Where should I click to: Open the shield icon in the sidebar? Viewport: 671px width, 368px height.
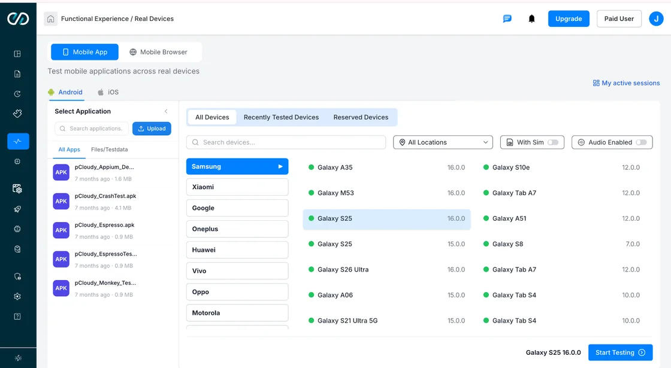click(17, 276)
